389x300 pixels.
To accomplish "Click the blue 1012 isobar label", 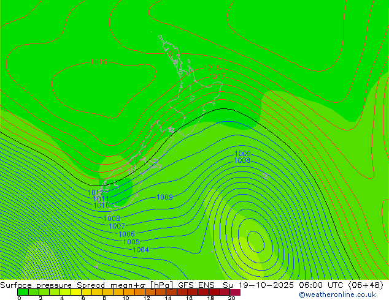I will click(96, 193).
